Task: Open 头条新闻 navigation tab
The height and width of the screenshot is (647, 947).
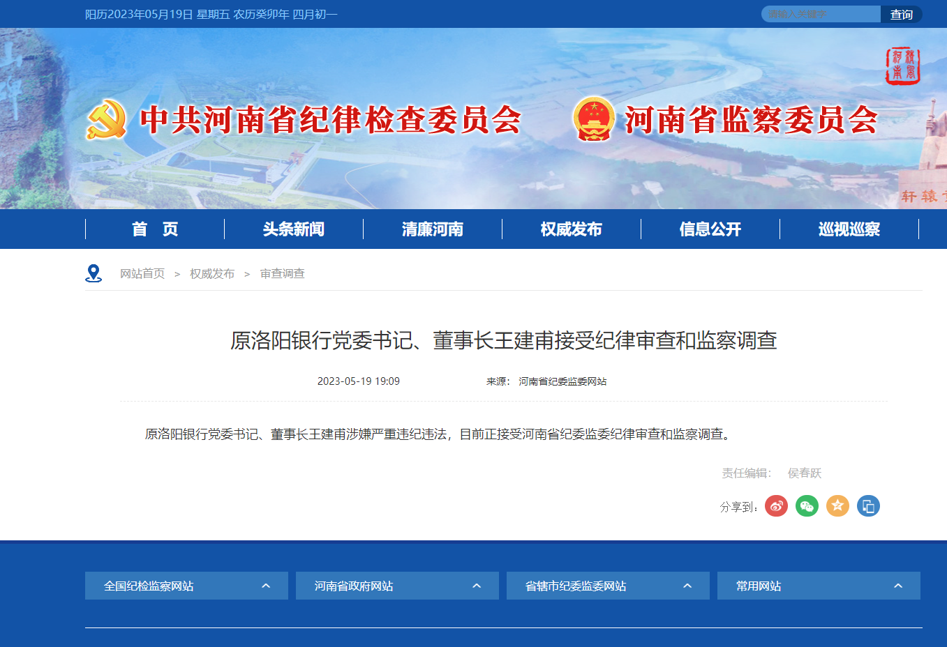Action: point(294,229)
